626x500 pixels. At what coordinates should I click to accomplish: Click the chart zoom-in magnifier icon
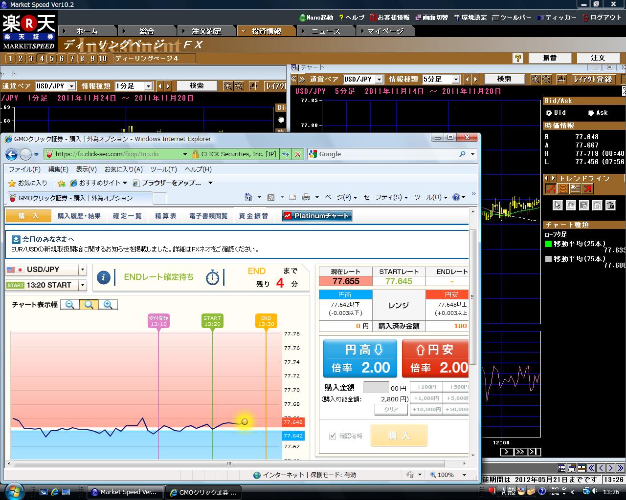108,305
